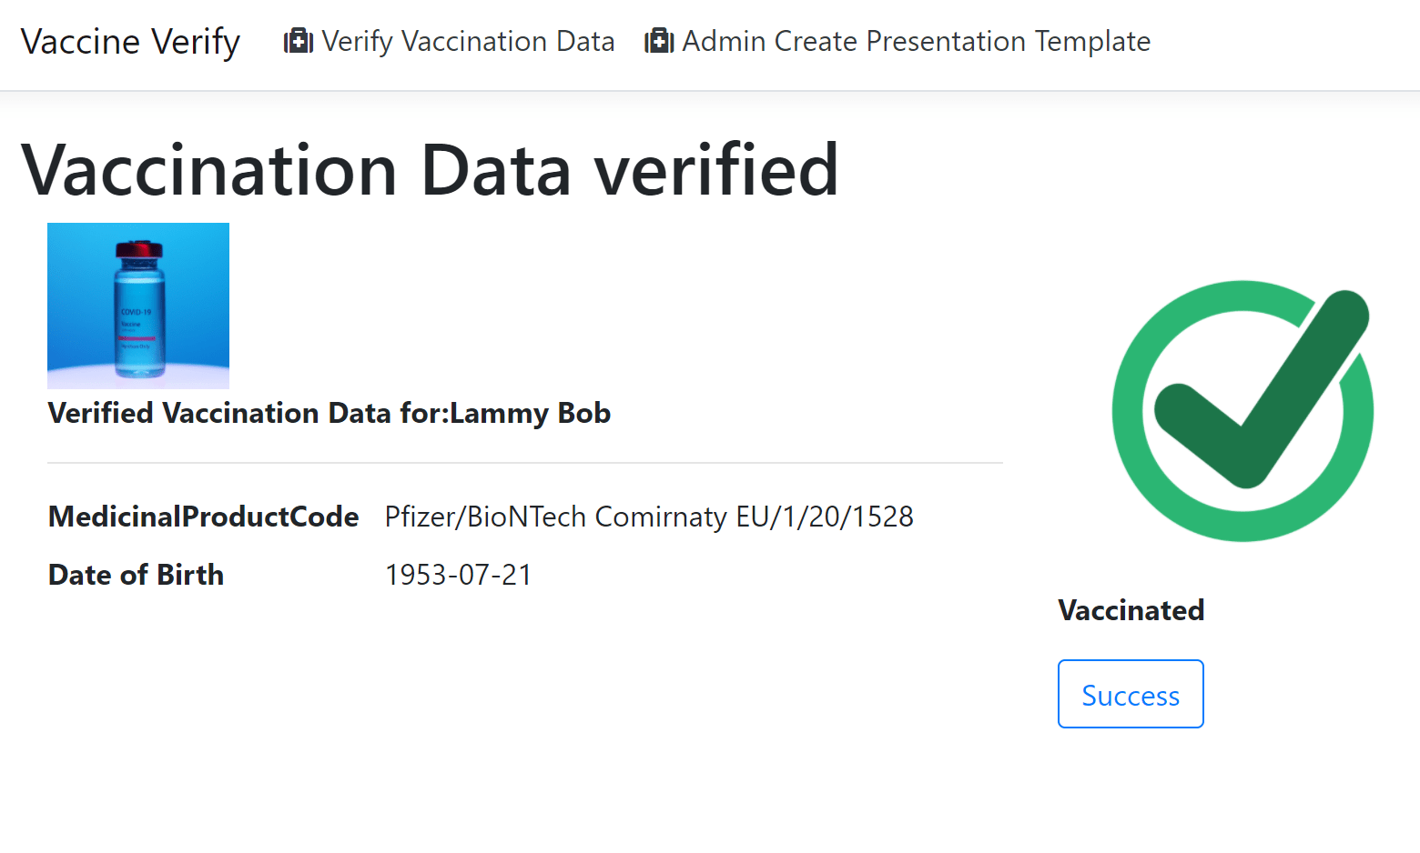Screen dimensions: 1420x853
Task: Click the medkit icon beside Admin Create Presentation
Action: pyautogui.click(x=659, y=42)
